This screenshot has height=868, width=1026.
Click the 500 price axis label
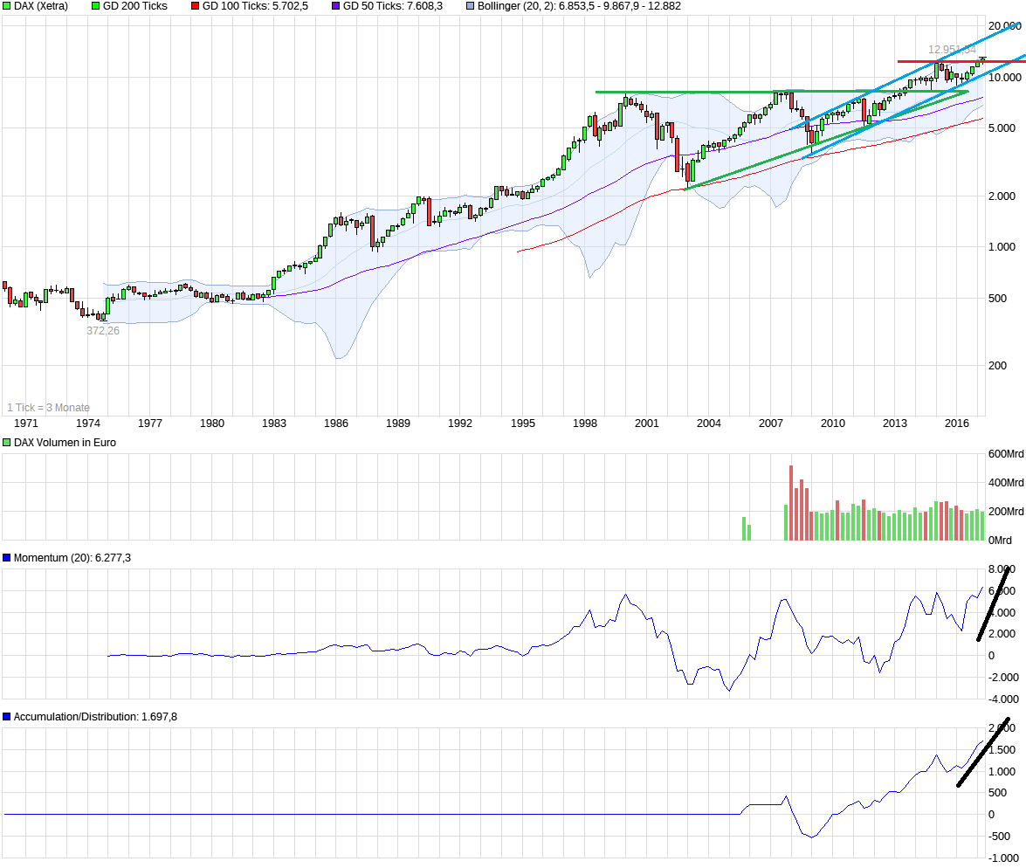[x=997, y=299]
